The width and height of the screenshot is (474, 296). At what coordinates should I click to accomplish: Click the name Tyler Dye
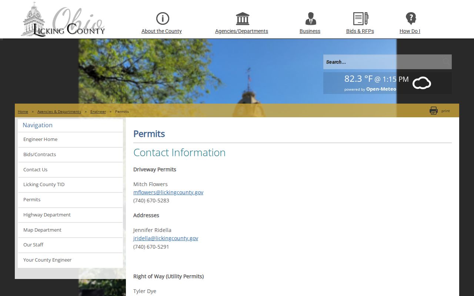pyautogui.click(x=145, y=291)
